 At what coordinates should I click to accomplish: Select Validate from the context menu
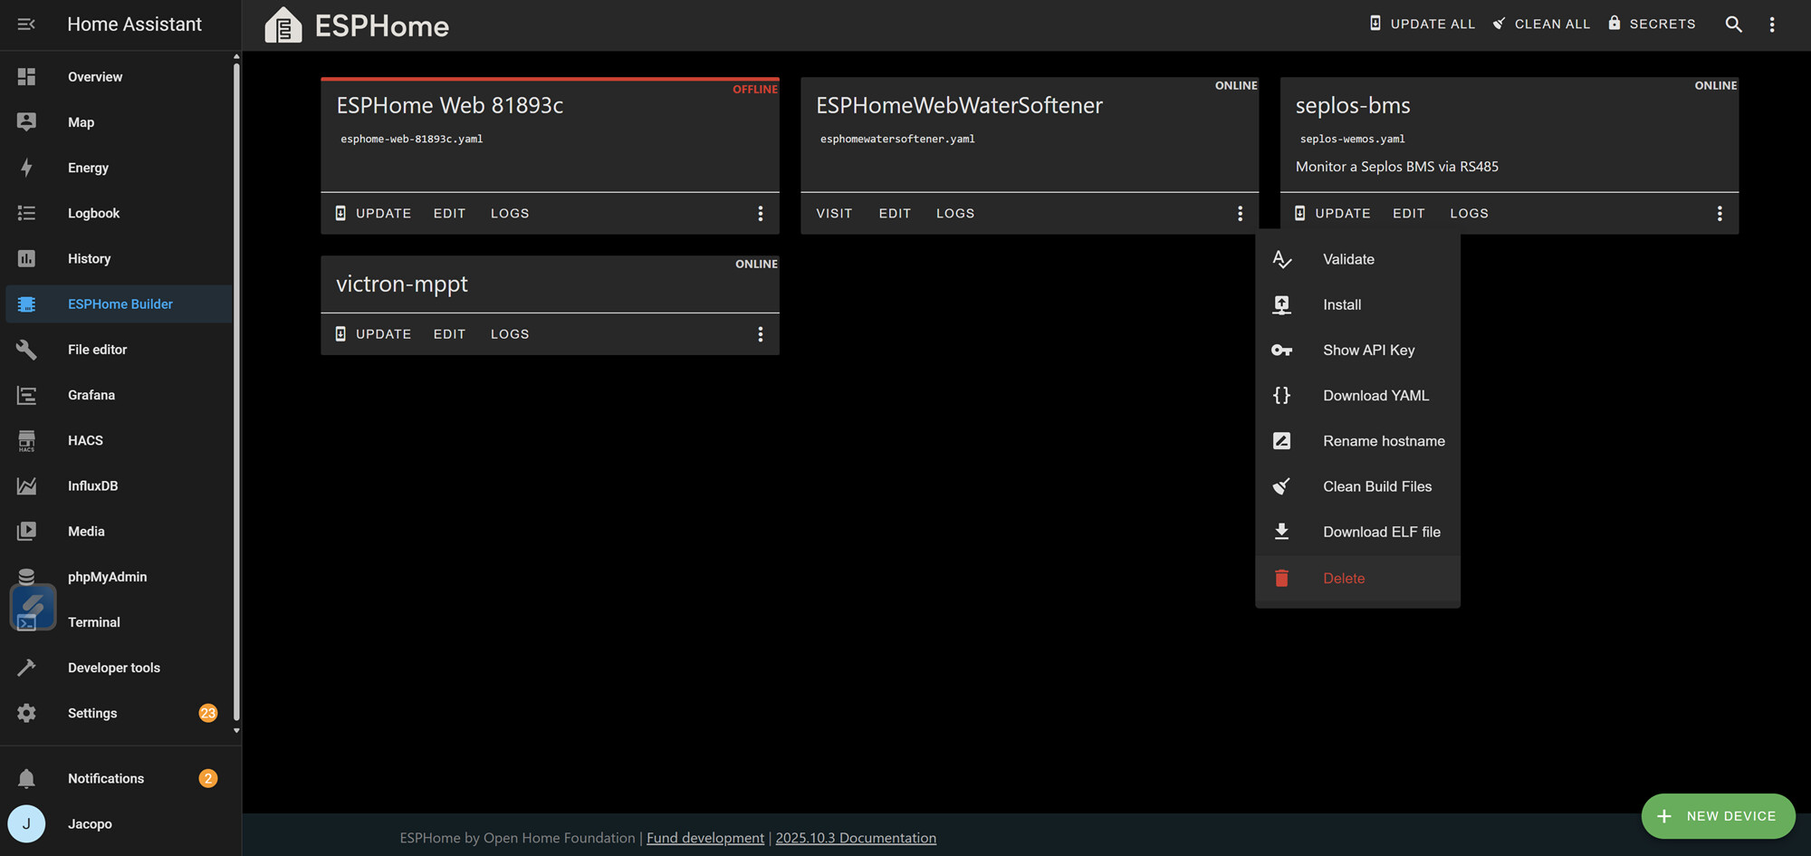pyautogui.click(x=1357, y=259)
